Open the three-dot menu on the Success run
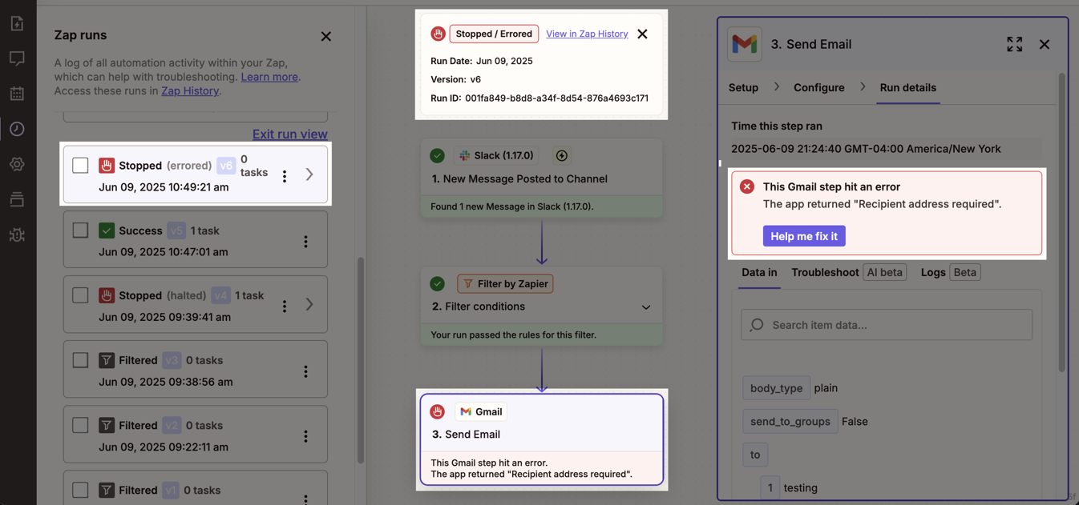Viewport: 1079px width, 505px height. pyautogui.click(x=305, y=241)
